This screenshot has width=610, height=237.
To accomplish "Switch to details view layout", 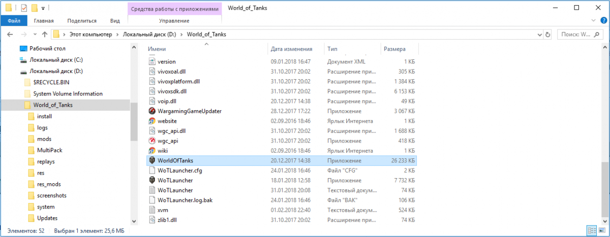I will point(591,230).
